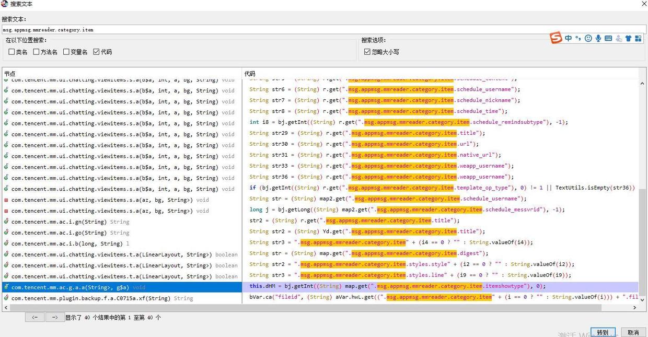
Task: Open the emoji panel from Sogou toolbar
Action: (x=588, y=38)
